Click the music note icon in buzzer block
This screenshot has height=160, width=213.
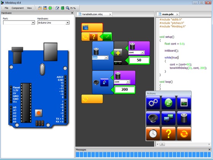point(104,82)
